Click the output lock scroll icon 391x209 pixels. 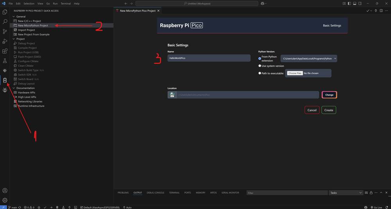(x=371, y=193)
